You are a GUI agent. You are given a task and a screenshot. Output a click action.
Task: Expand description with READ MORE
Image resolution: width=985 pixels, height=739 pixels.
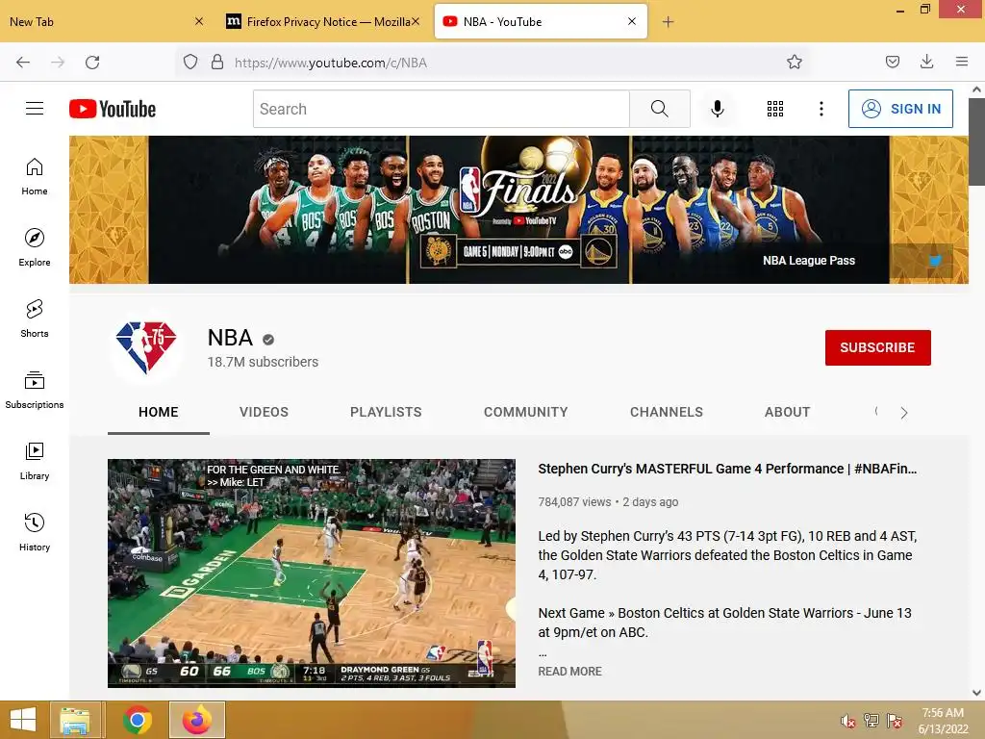(569, 671)
